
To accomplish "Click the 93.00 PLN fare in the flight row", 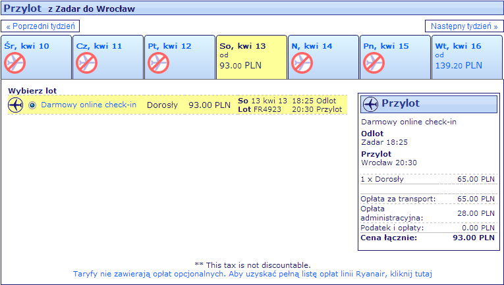I will point(210,105).
